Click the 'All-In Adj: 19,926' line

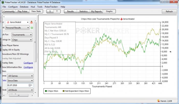52,48
